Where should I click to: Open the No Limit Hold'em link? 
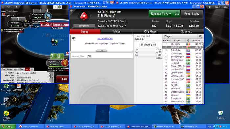click(105, 38)
